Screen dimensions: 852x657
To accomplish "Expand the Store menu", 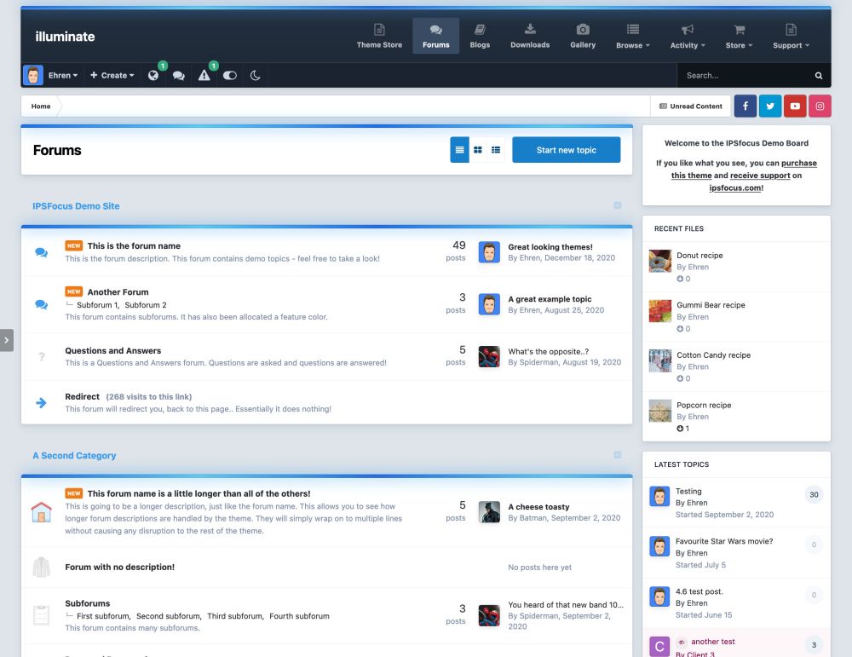I will [739, 36].
